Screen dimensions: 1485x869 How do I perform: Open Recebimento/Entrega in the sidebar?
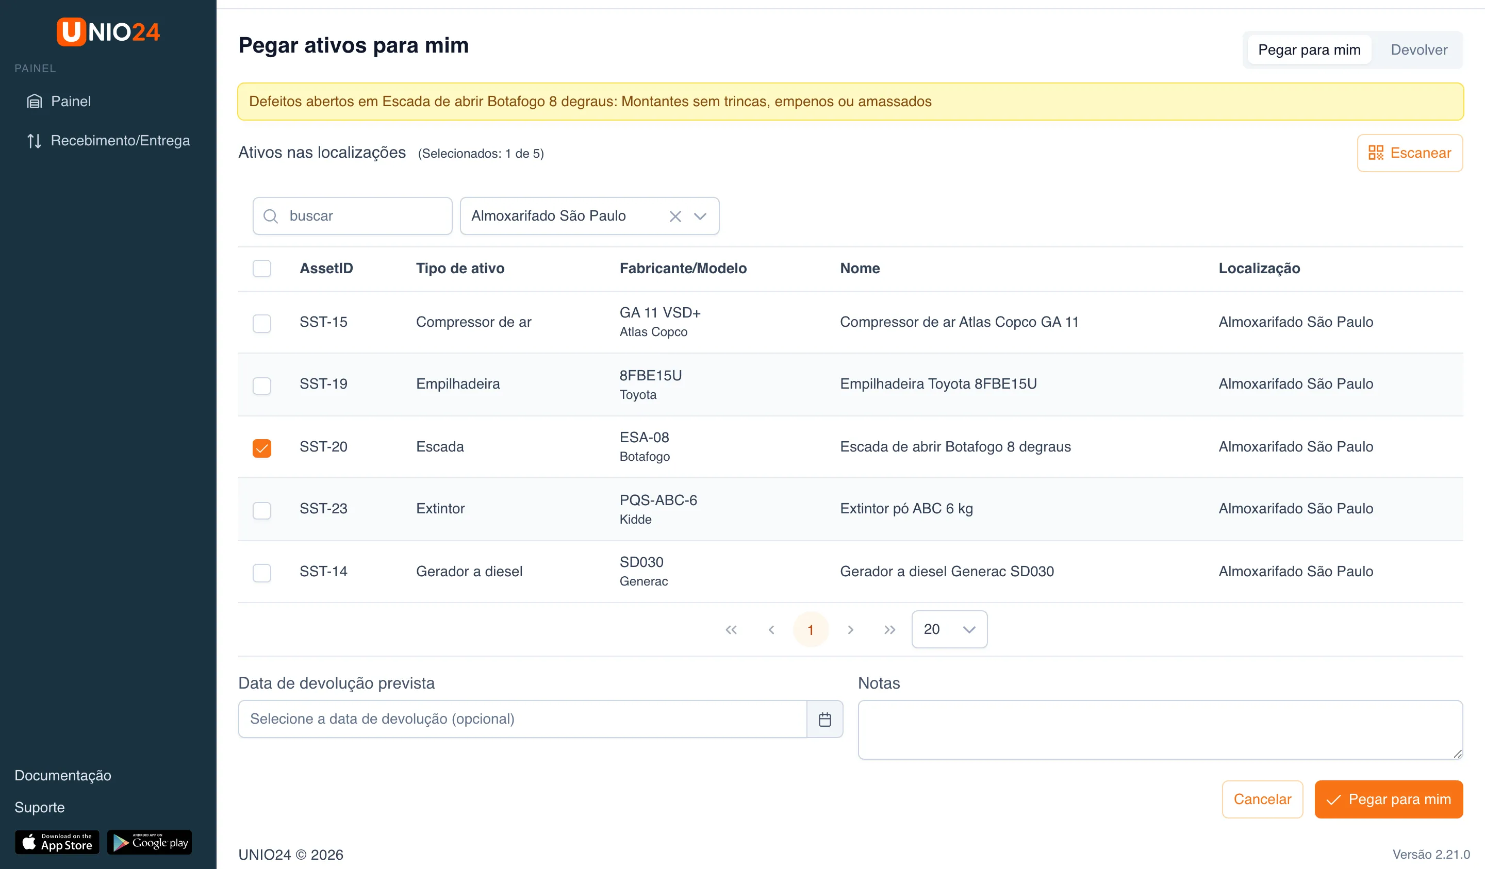pos(108,140)
